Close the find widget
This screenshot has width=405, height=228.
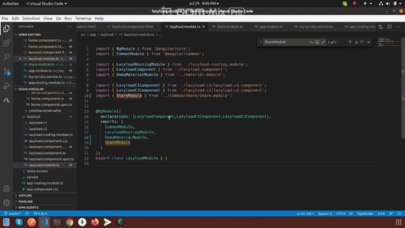[x=368, y=42]
